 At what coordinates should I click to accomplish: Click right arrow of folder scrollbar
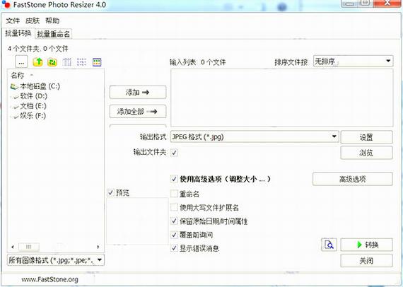pos(98,247)
